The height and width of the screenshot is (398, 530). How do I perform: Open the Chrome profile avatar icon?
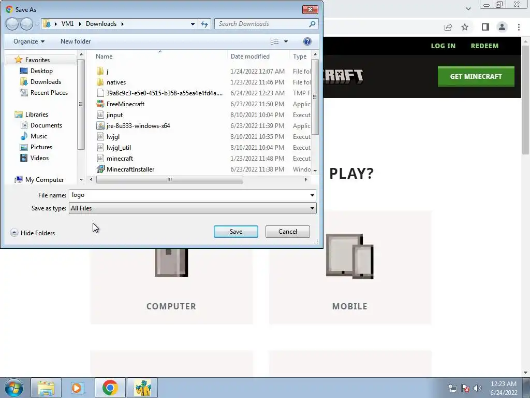tap(502, 27)
